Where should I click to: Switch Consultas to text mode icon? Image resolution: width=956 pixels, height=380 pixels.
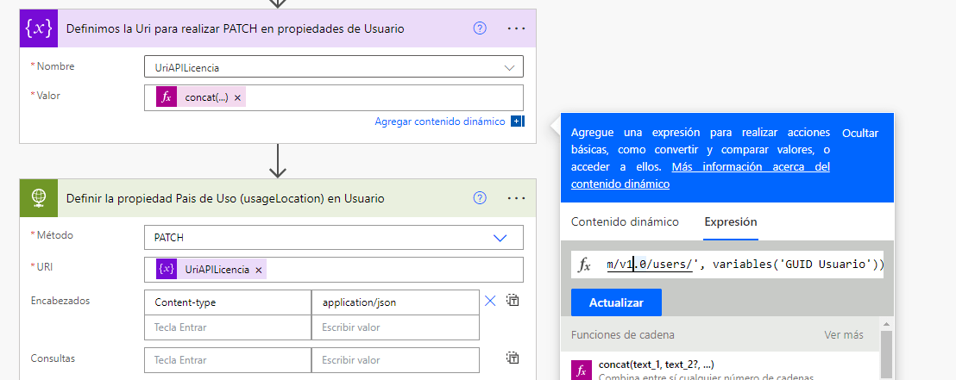pyautogui.click(x=513, y=358)
